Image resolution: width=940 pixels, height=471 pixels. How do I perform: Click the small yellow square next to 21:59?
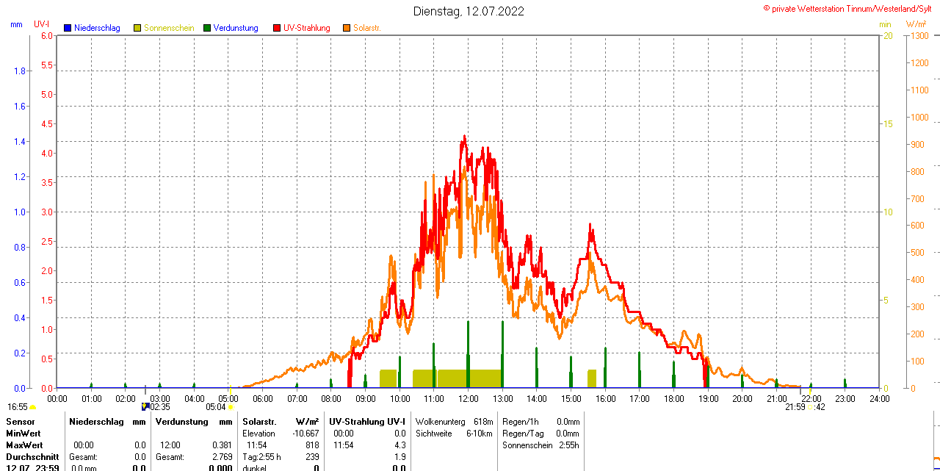click(810, 406)
